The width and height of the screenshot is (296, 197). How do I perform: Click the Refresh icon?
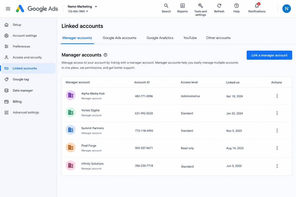click(x=219, y=6)
